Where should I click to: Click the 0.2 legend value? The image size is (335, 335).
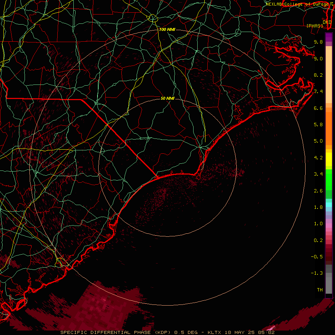318,240
